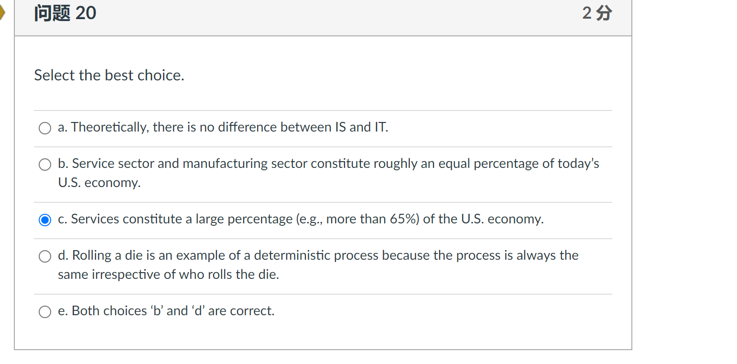This screenshot has width=737, height=364.
Task: Click answer text about IS and IT
Action: click(x=223, y=127)
